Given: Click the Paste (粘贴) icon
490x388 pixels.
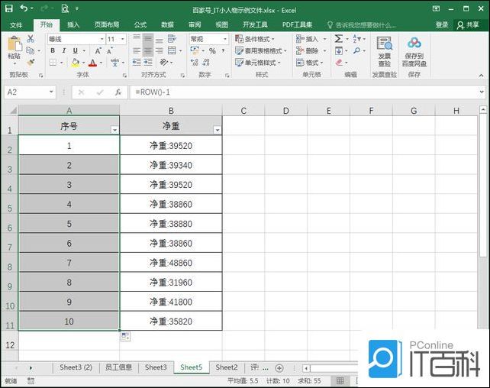Looking at the screenshot, I should click(x=14, y=47).
